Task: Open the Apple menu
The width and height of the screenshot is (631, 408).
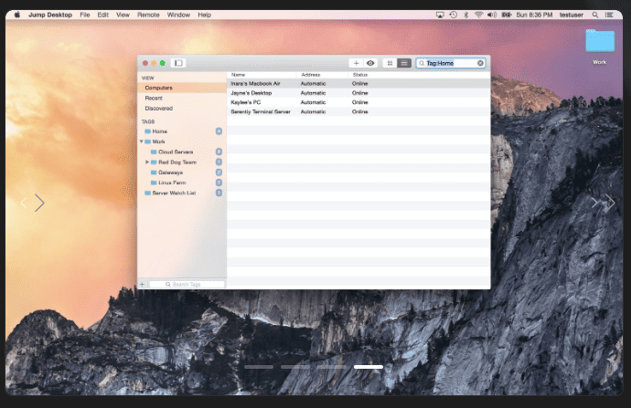Action: point(17,15)
